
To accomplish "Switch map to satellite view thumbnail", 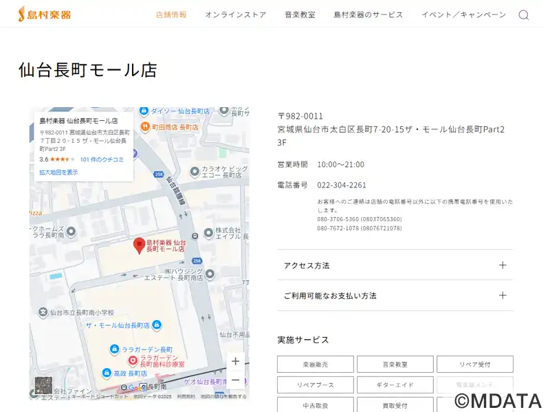I will [43, 385].
